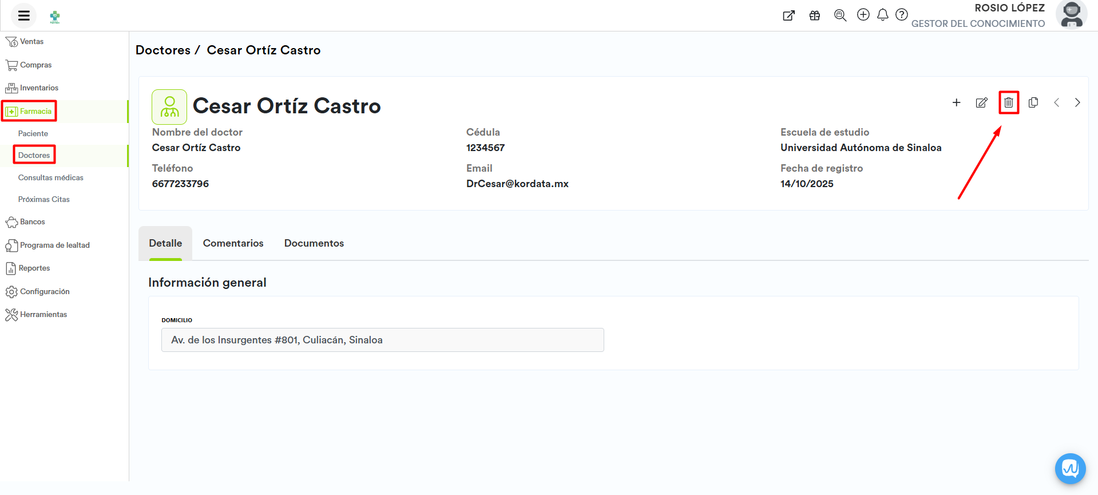Open Consultas médicas in sidebar

click(50, 177)
